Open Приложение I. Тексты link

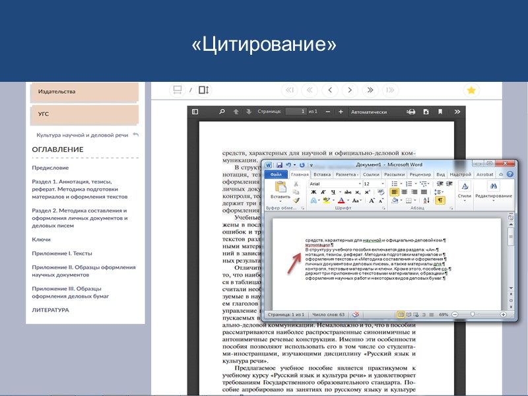tap(62, 253)
